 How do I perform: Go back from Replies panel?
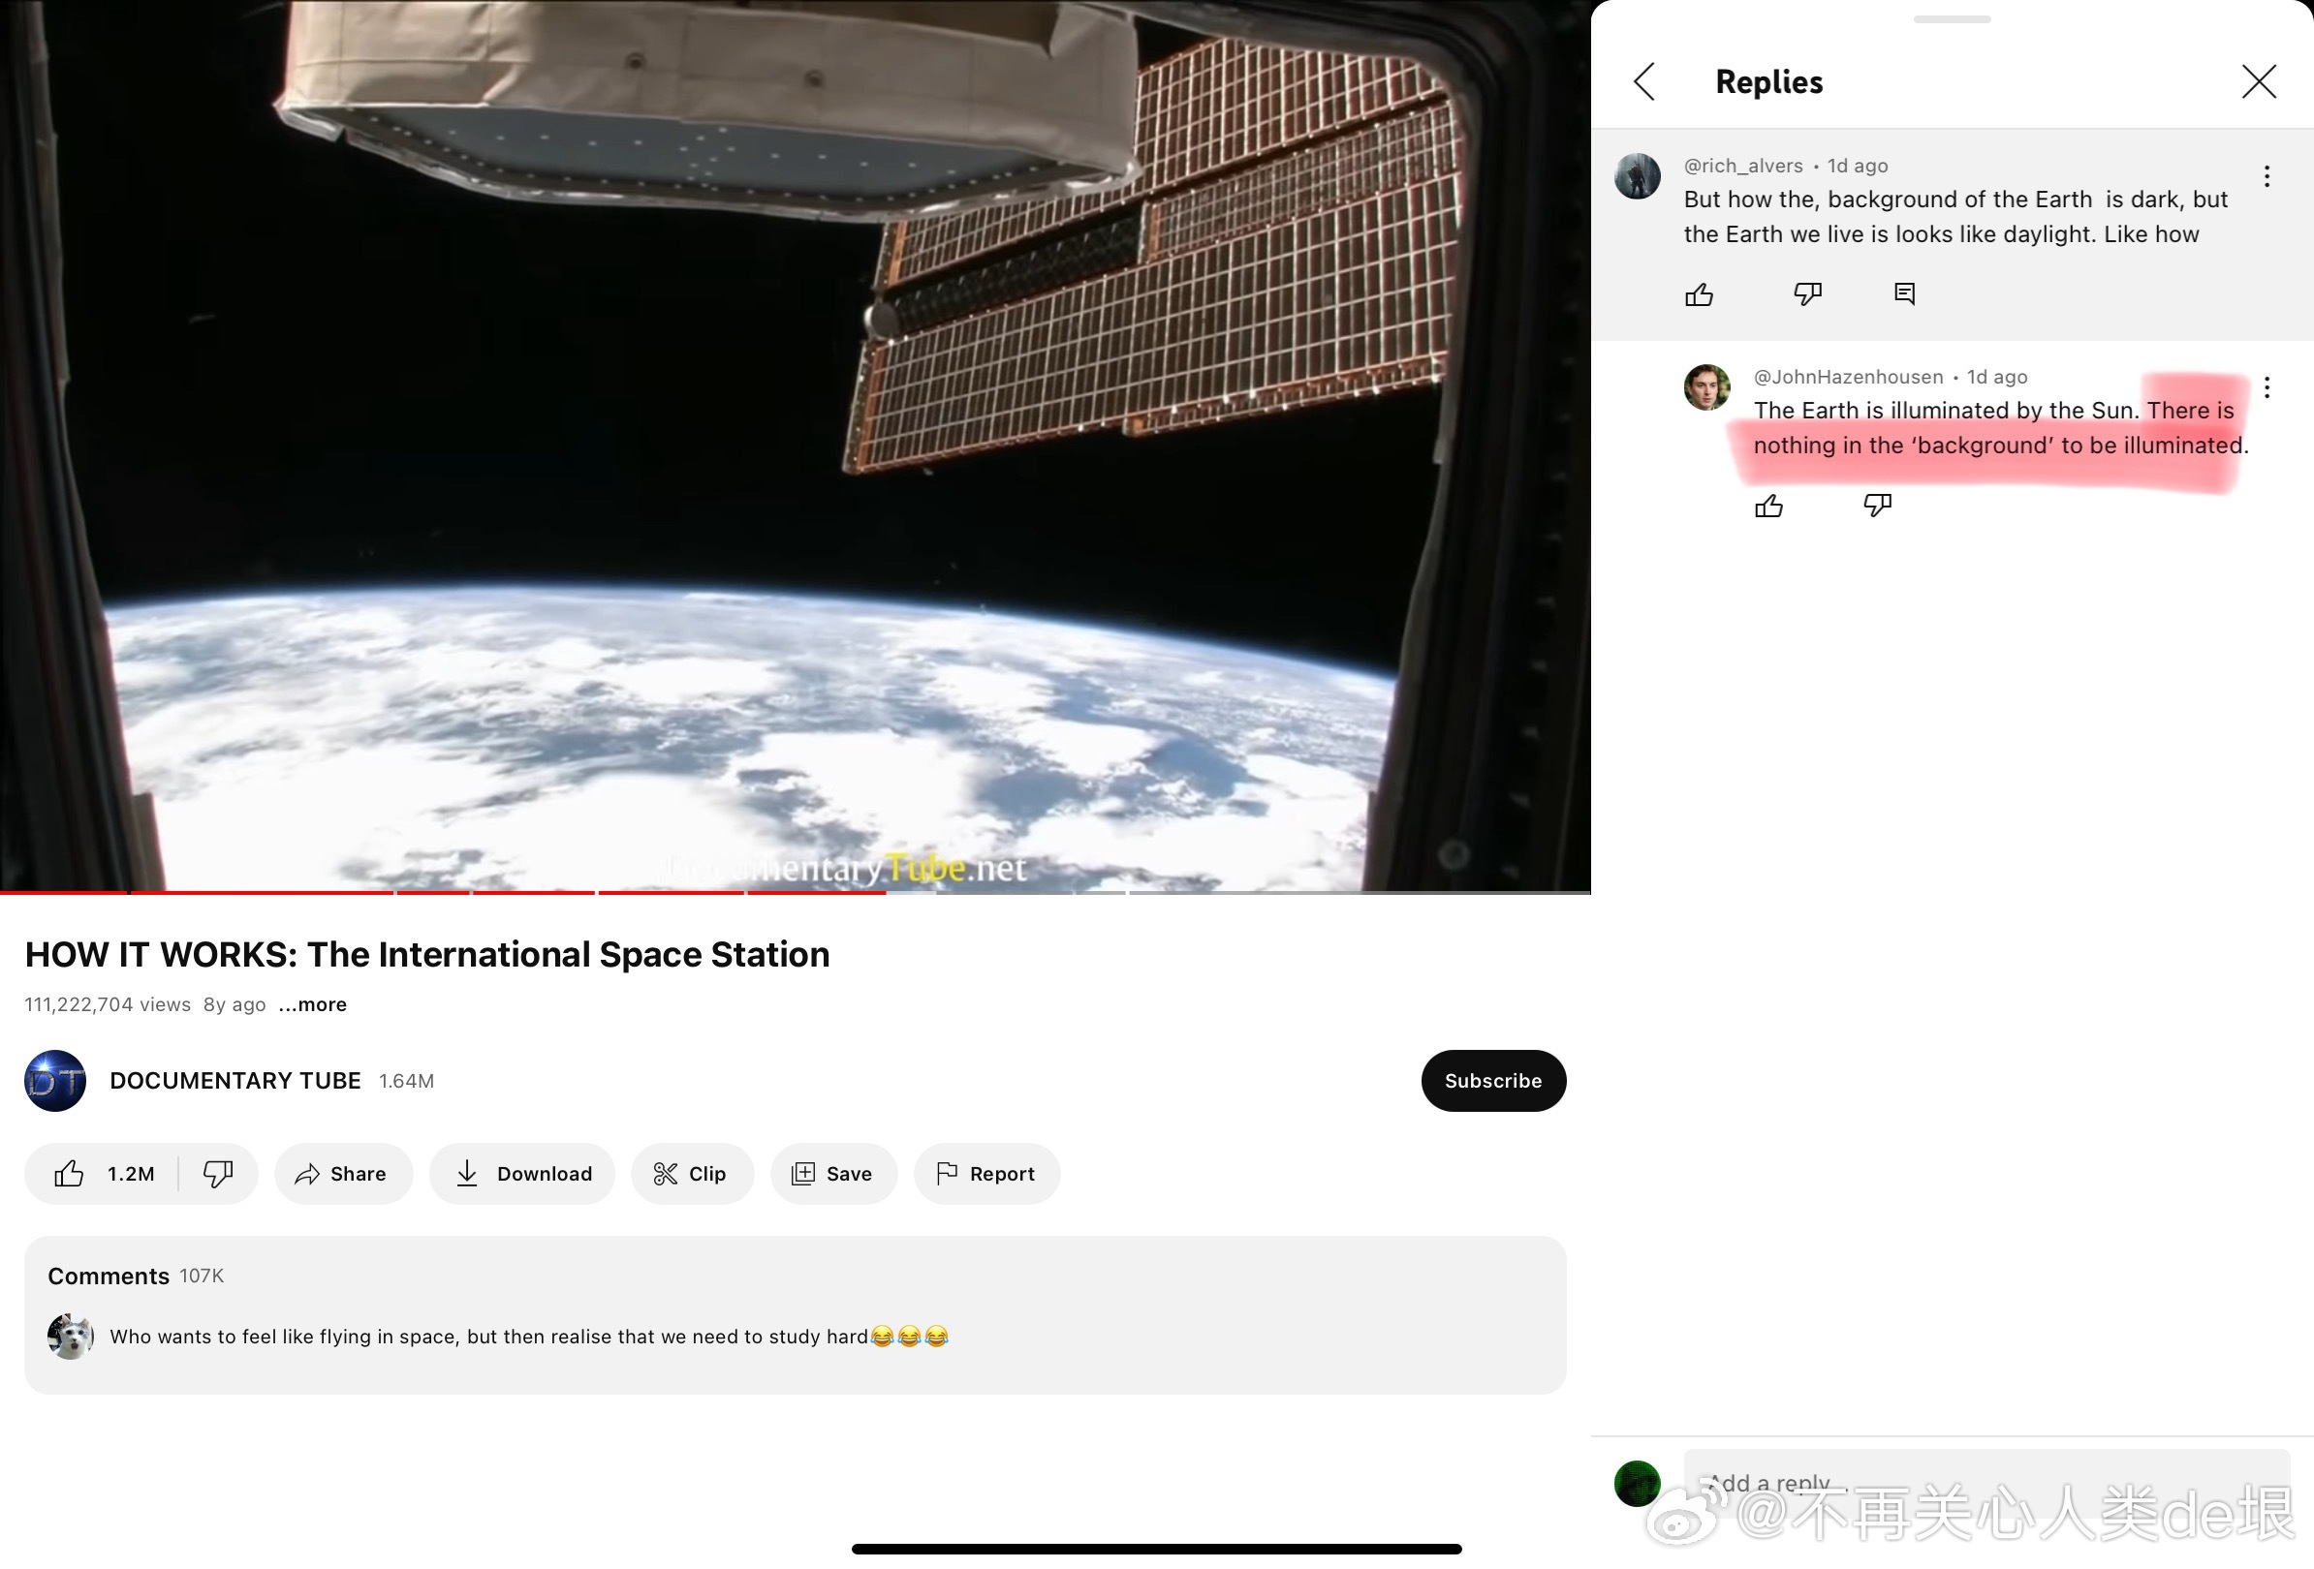click(1644, 81)
